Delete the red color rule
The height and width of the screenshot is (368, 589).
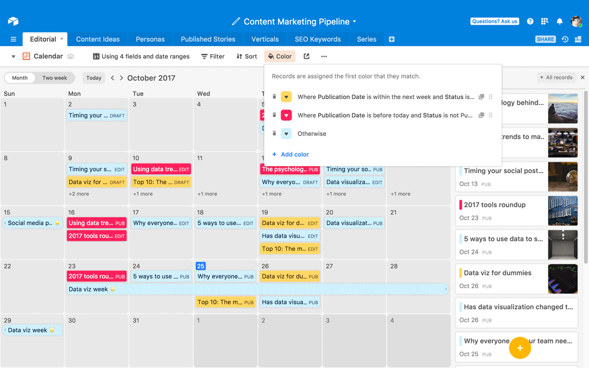[274, 115]
